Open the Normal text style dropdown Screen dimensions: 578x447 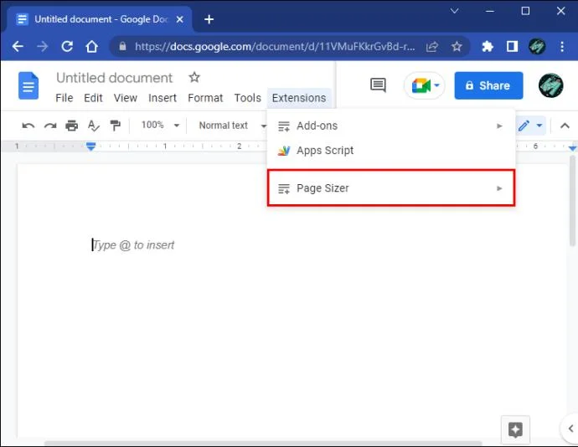(x=232, y=126)
